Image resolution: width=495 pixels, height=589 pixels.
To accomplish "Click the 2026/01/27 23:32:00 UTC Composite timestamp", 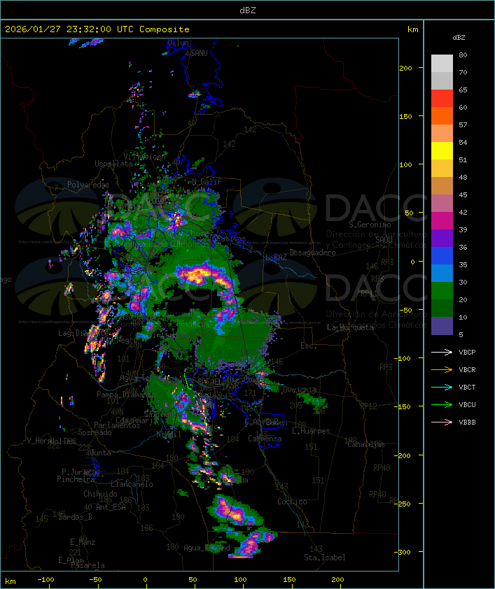I will [x=97, y=29].
